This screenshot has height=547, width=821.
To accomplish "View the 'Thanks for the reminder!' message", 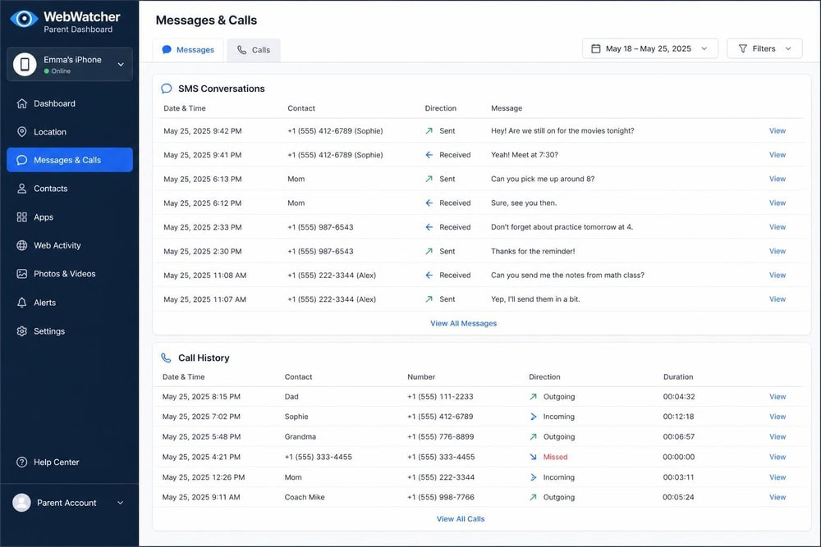I will pos(777,251).
